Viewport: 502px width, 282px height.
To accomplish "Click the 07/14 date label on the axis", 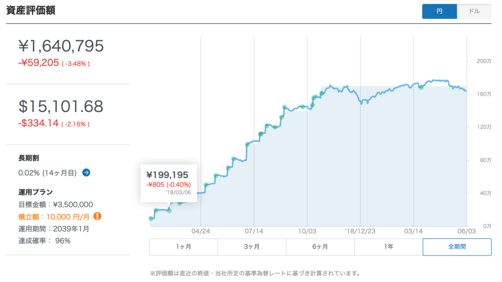I will click(x=254, y=231).
